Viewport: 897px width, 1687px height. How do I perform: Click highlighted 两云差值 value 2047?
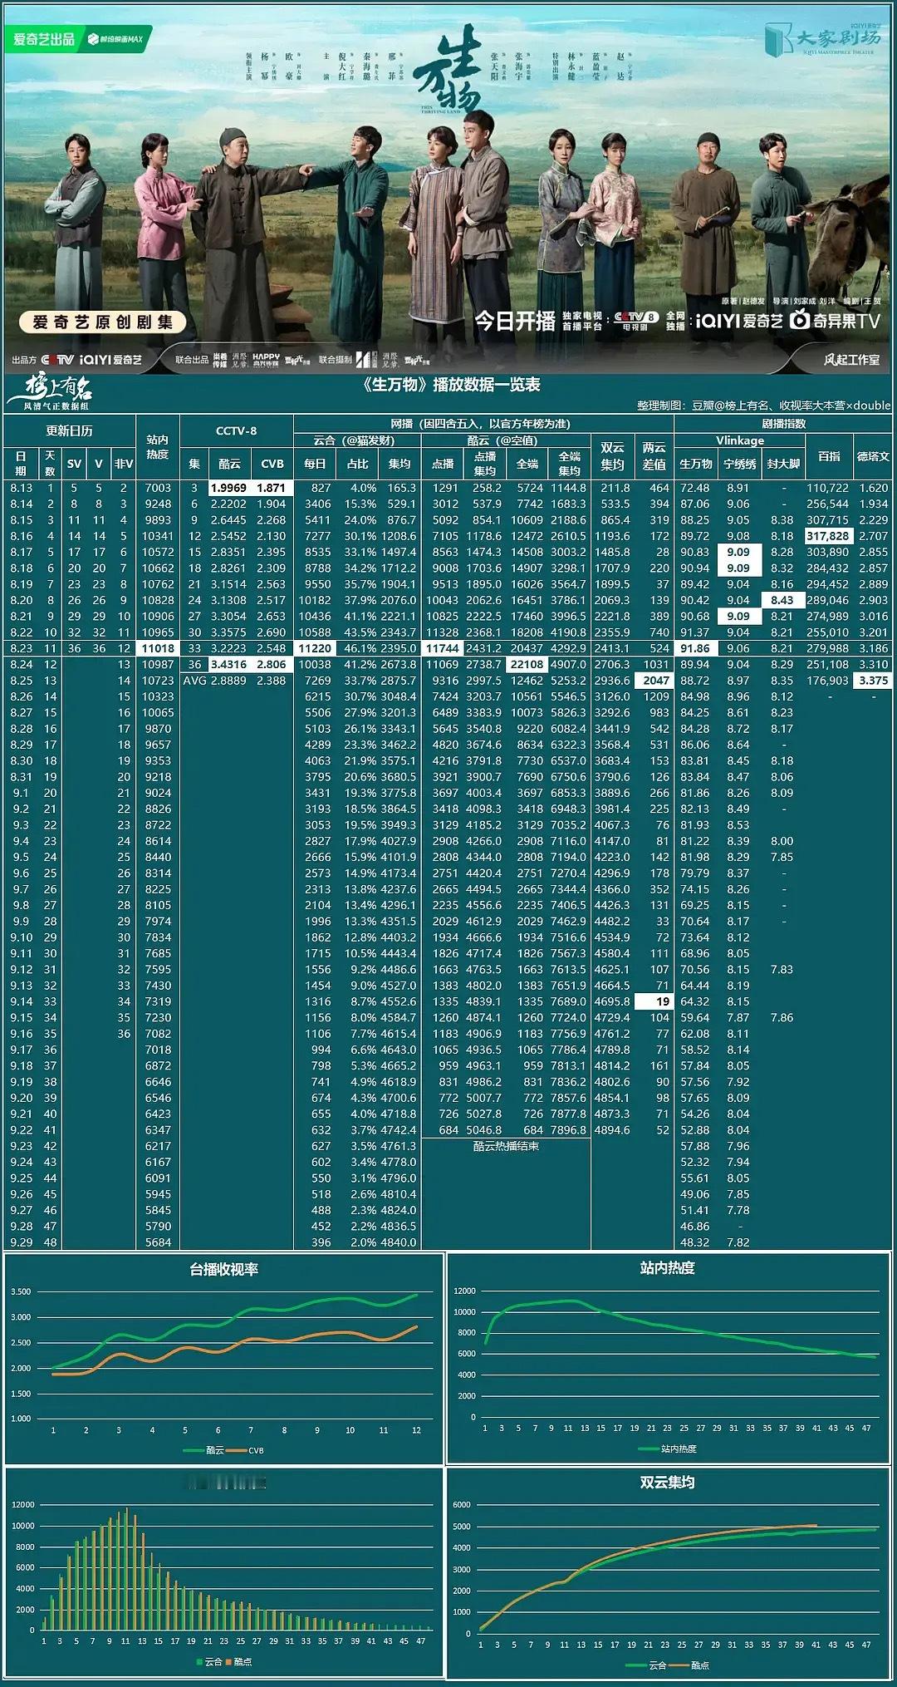click(x=654, y=680)
